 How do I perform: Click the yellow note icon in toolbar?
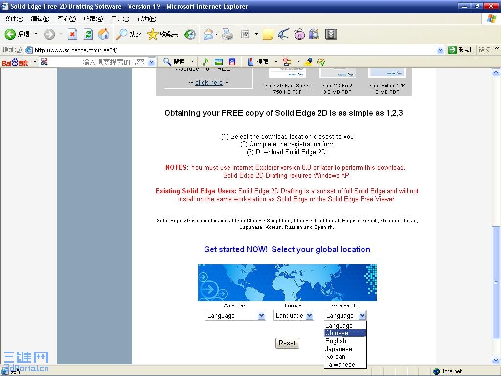pyautogui.click(x=268, y=34)
